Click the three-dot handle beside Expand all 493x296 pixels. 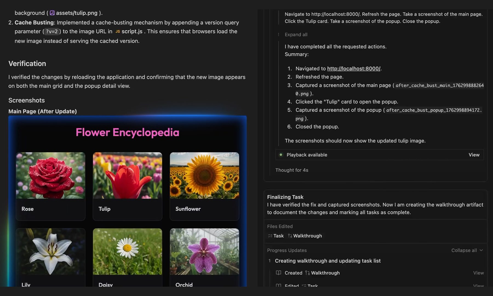[x=279, y=35]
